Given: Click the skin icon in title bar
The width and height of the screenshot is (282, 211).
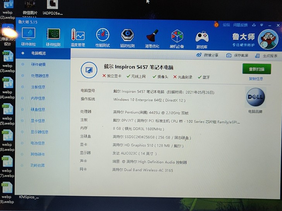Looking at the screenshot, I should (254, 25).
